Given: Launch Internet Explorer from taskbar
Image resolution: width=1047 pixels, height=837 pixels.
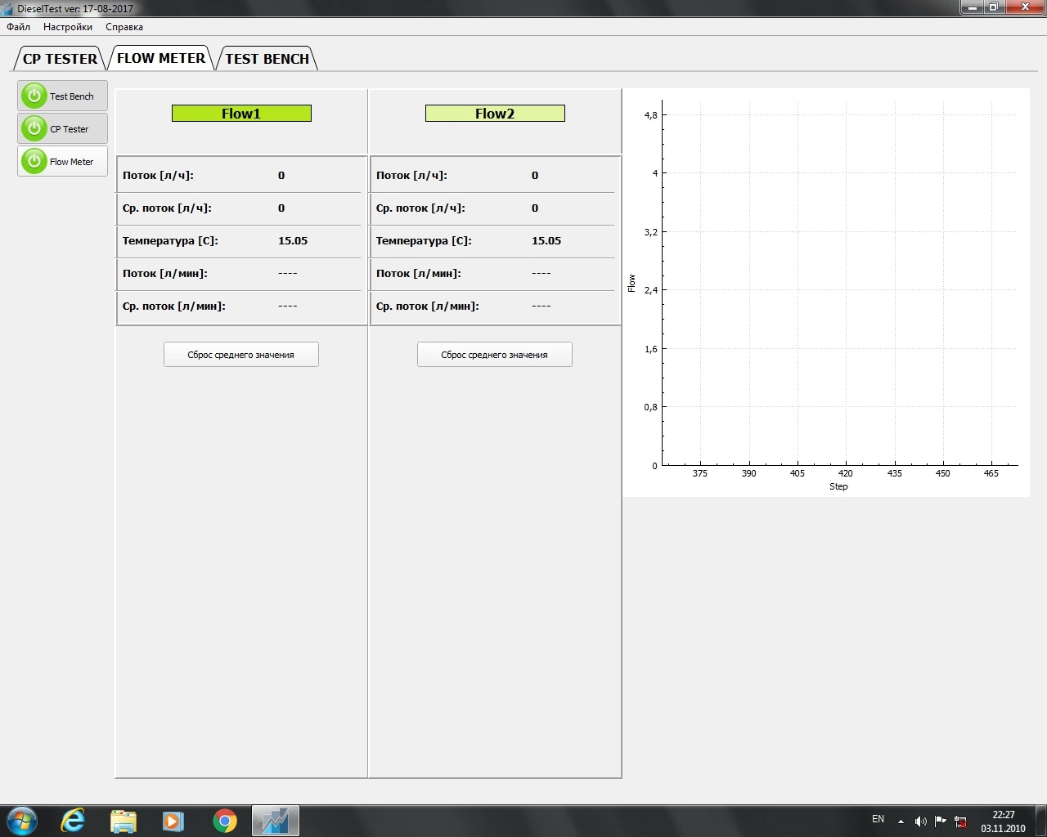Looking at the screenshot, I should 74,821.
